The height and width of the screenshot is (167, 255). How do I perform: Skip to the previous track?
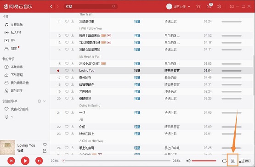[x=11, y=161]
